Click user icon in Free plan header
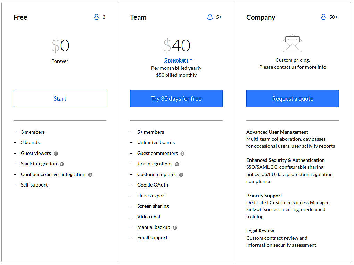354x265 pixels. (x=97, y=17)
